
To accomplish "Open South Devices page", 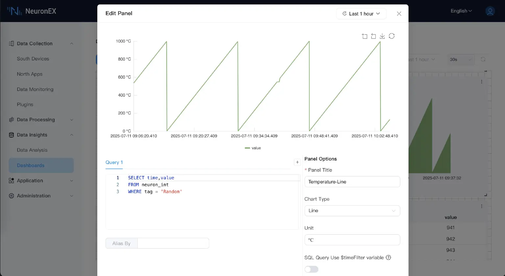I will point(33,59).
